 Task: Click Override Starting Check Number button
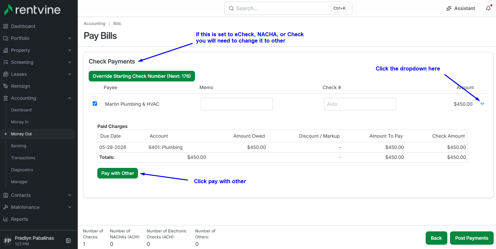pos(142,76)
